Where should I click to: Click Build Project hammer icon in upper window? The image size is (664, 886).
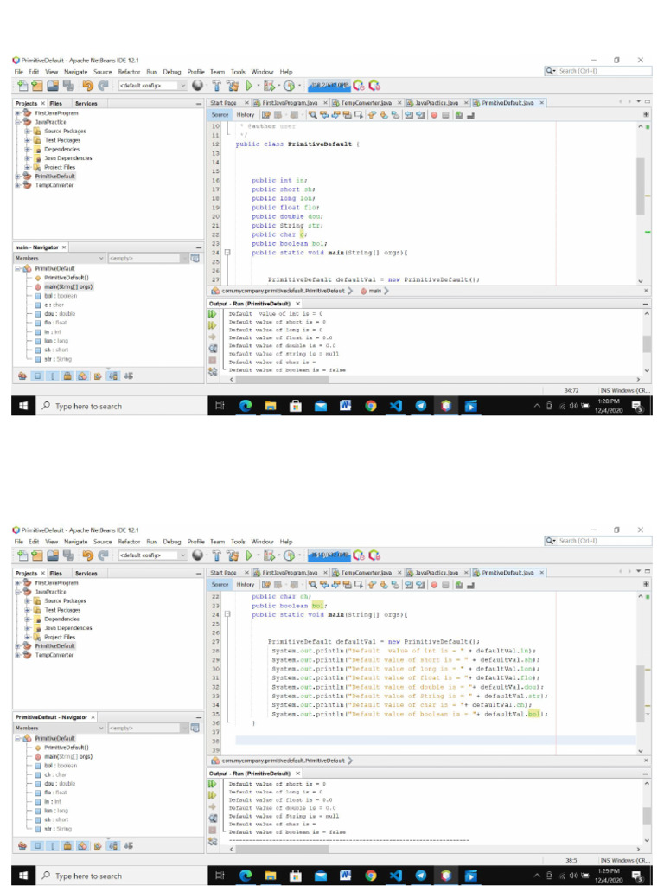217,86
